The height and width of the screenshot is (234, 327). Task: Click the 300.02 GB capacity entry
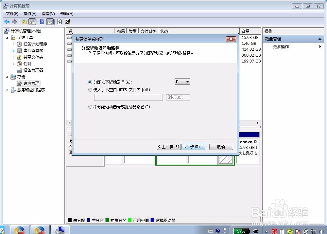pos(251,55)
